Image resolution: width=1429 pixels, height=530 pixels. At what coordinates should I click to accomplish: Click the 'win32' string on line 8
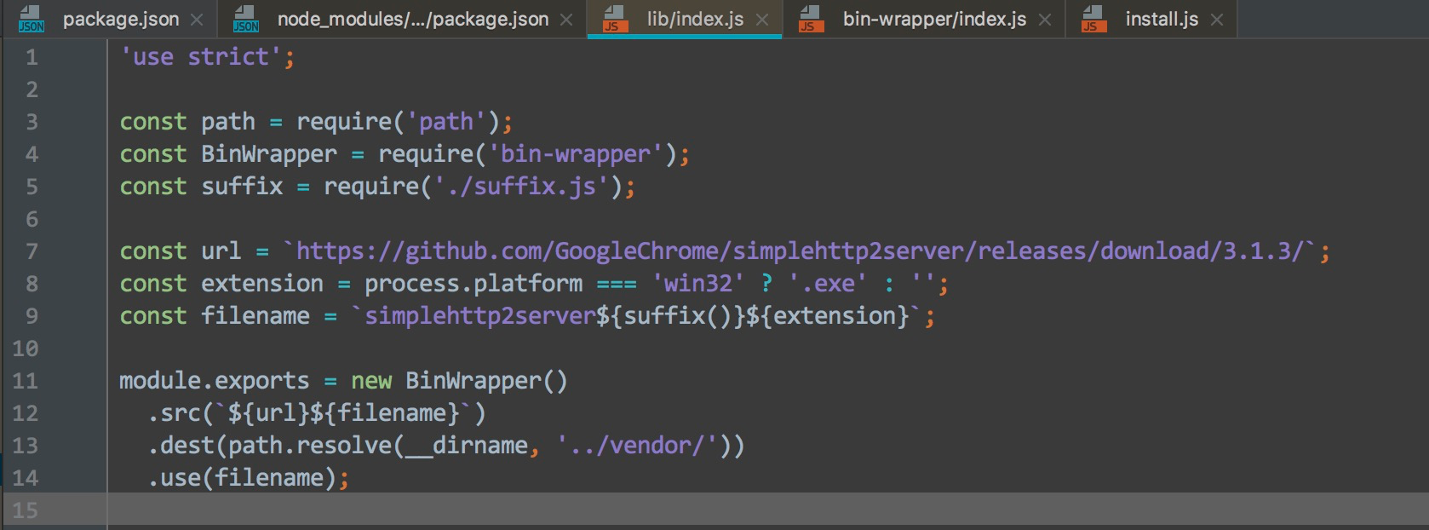[698, 284]
